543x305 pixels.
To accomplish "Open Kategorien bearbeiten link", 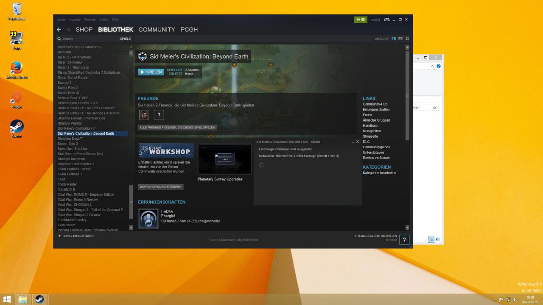I will (381, 173).
